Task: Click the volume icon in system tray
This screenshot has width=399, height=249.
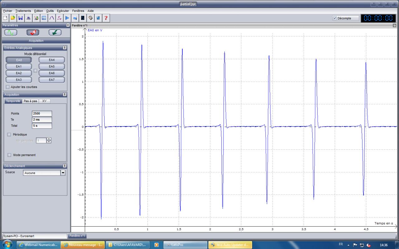Action: click(x=369, y=245)
